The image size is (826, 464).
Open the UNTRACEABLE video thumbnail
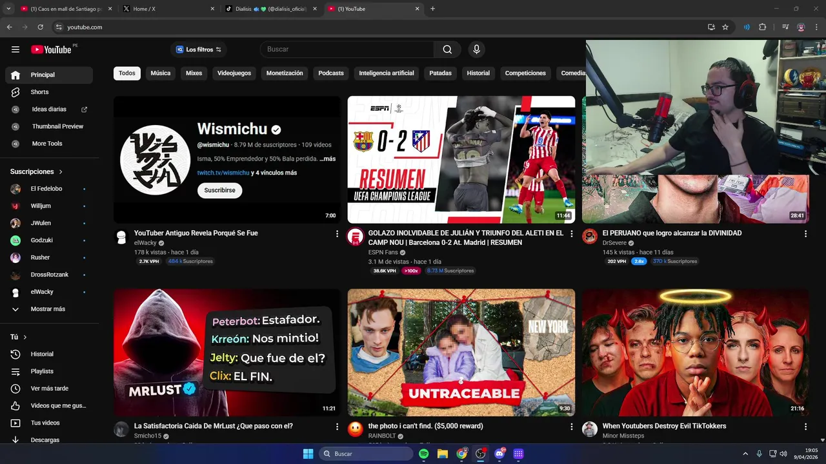pyautogui.click(x=461, y=353)
